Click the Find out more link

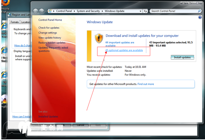tap(145, 84)
